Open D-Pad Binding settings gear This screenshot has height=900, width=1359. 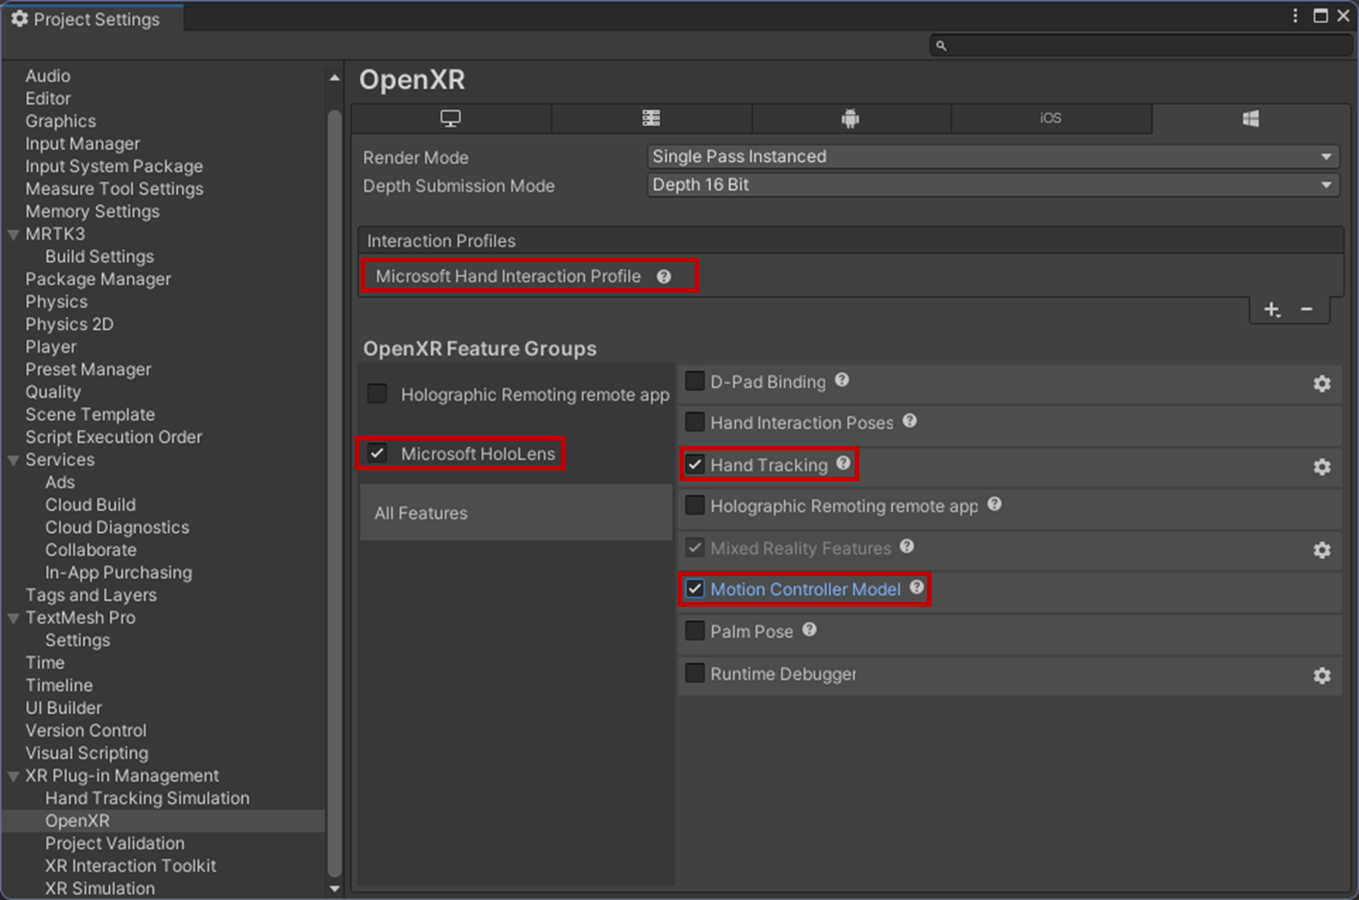coord(1322,384)
